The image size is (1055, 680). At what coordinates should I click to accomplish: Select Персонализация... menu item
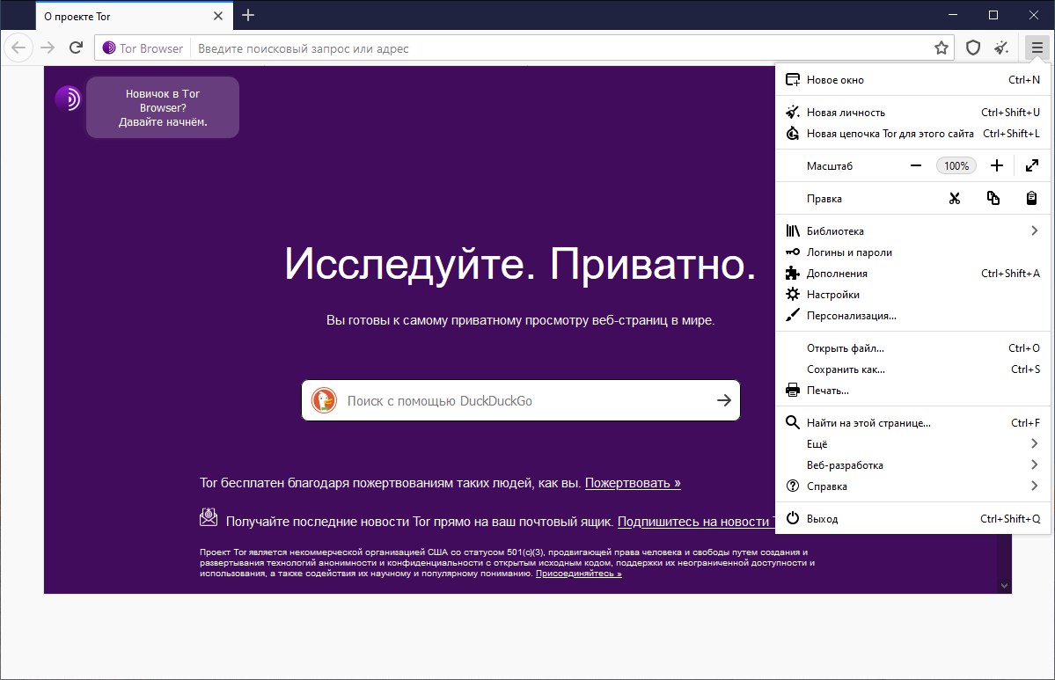click(x=912, y=316)
